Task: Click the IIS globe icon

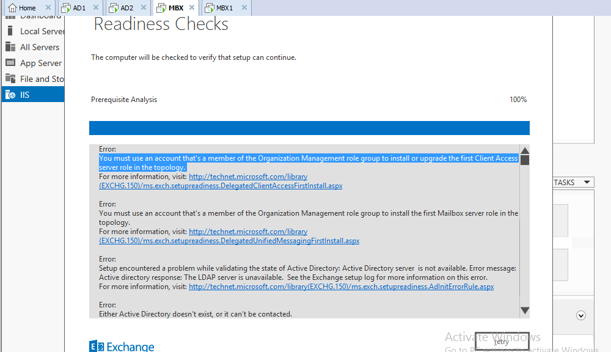Action: (10, 95)
